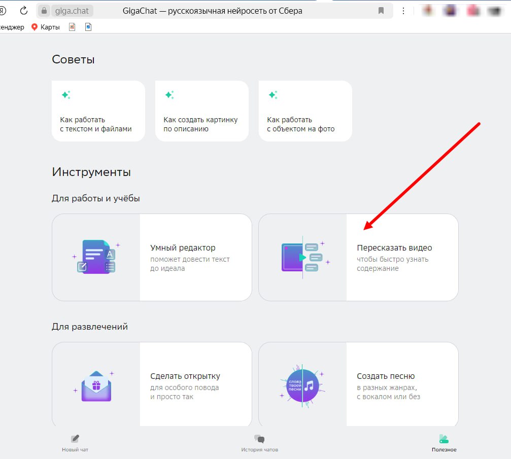Click the Для развлечений subheading
511x459 pixels.
click(90, 327)
